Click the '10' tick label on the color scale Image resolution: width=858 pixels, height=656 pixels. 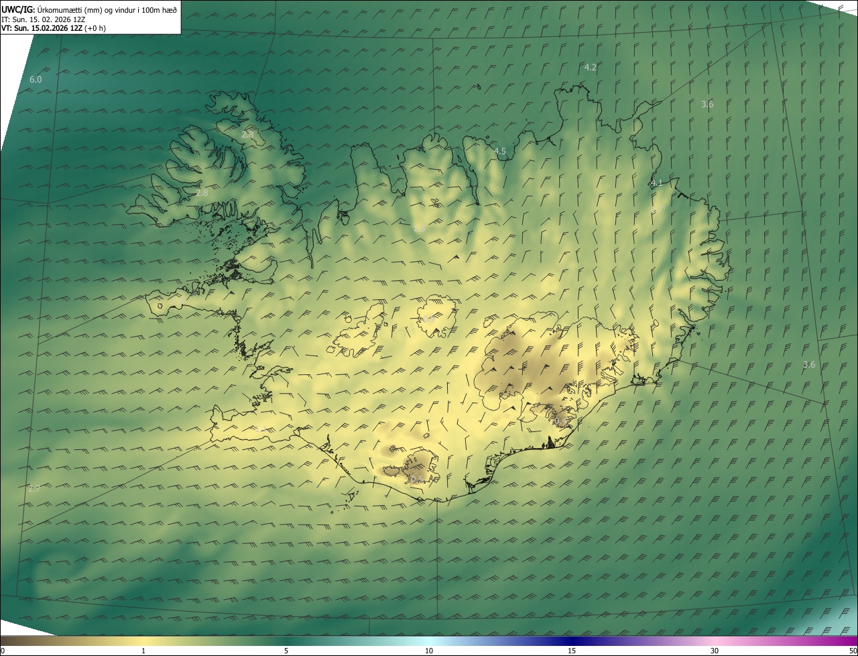point(429,651)
